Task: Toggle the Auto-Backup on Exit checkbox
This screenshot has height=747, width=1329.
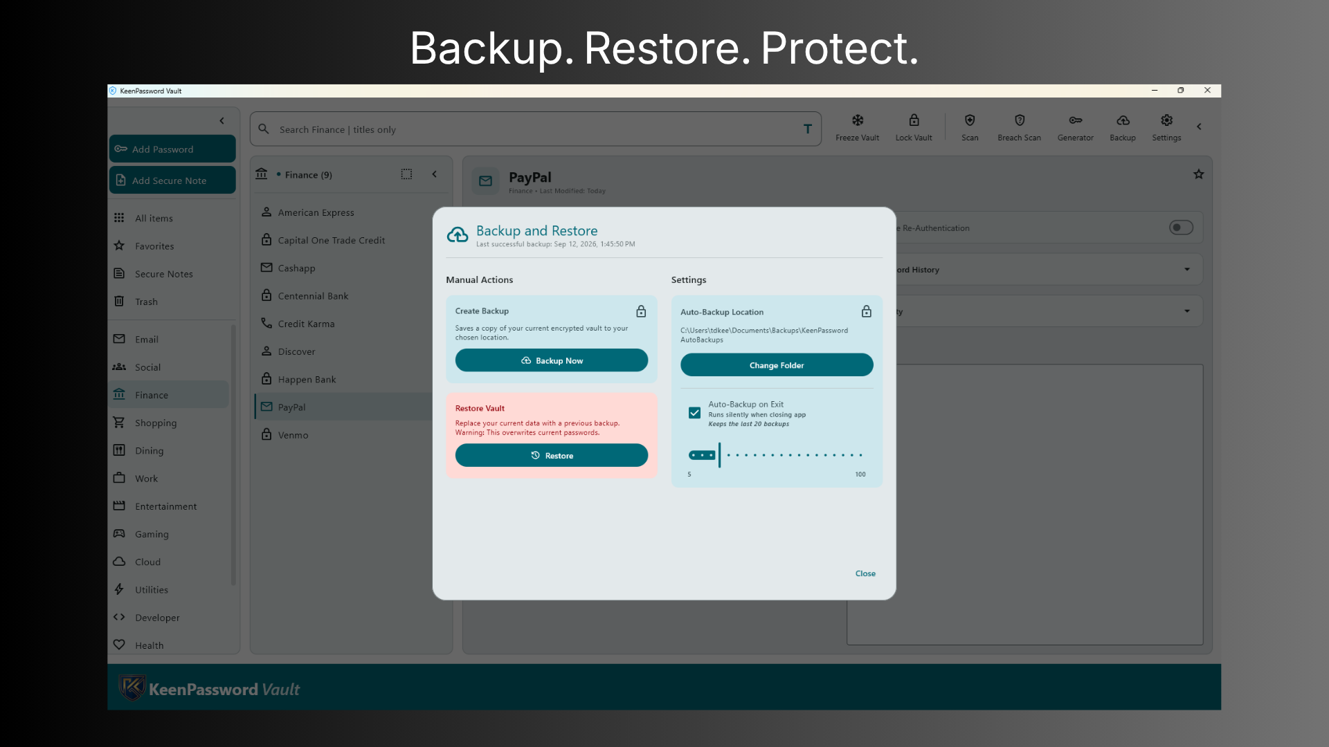Action: coord(694,413)
